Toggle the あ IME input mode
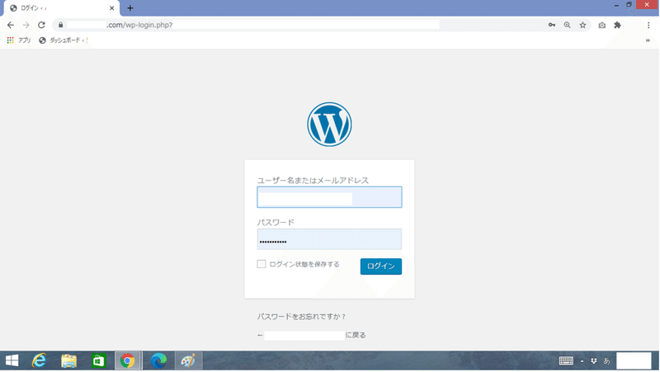Image resolution: width=660 pixels, height=372 pixels. click(606, 360)
